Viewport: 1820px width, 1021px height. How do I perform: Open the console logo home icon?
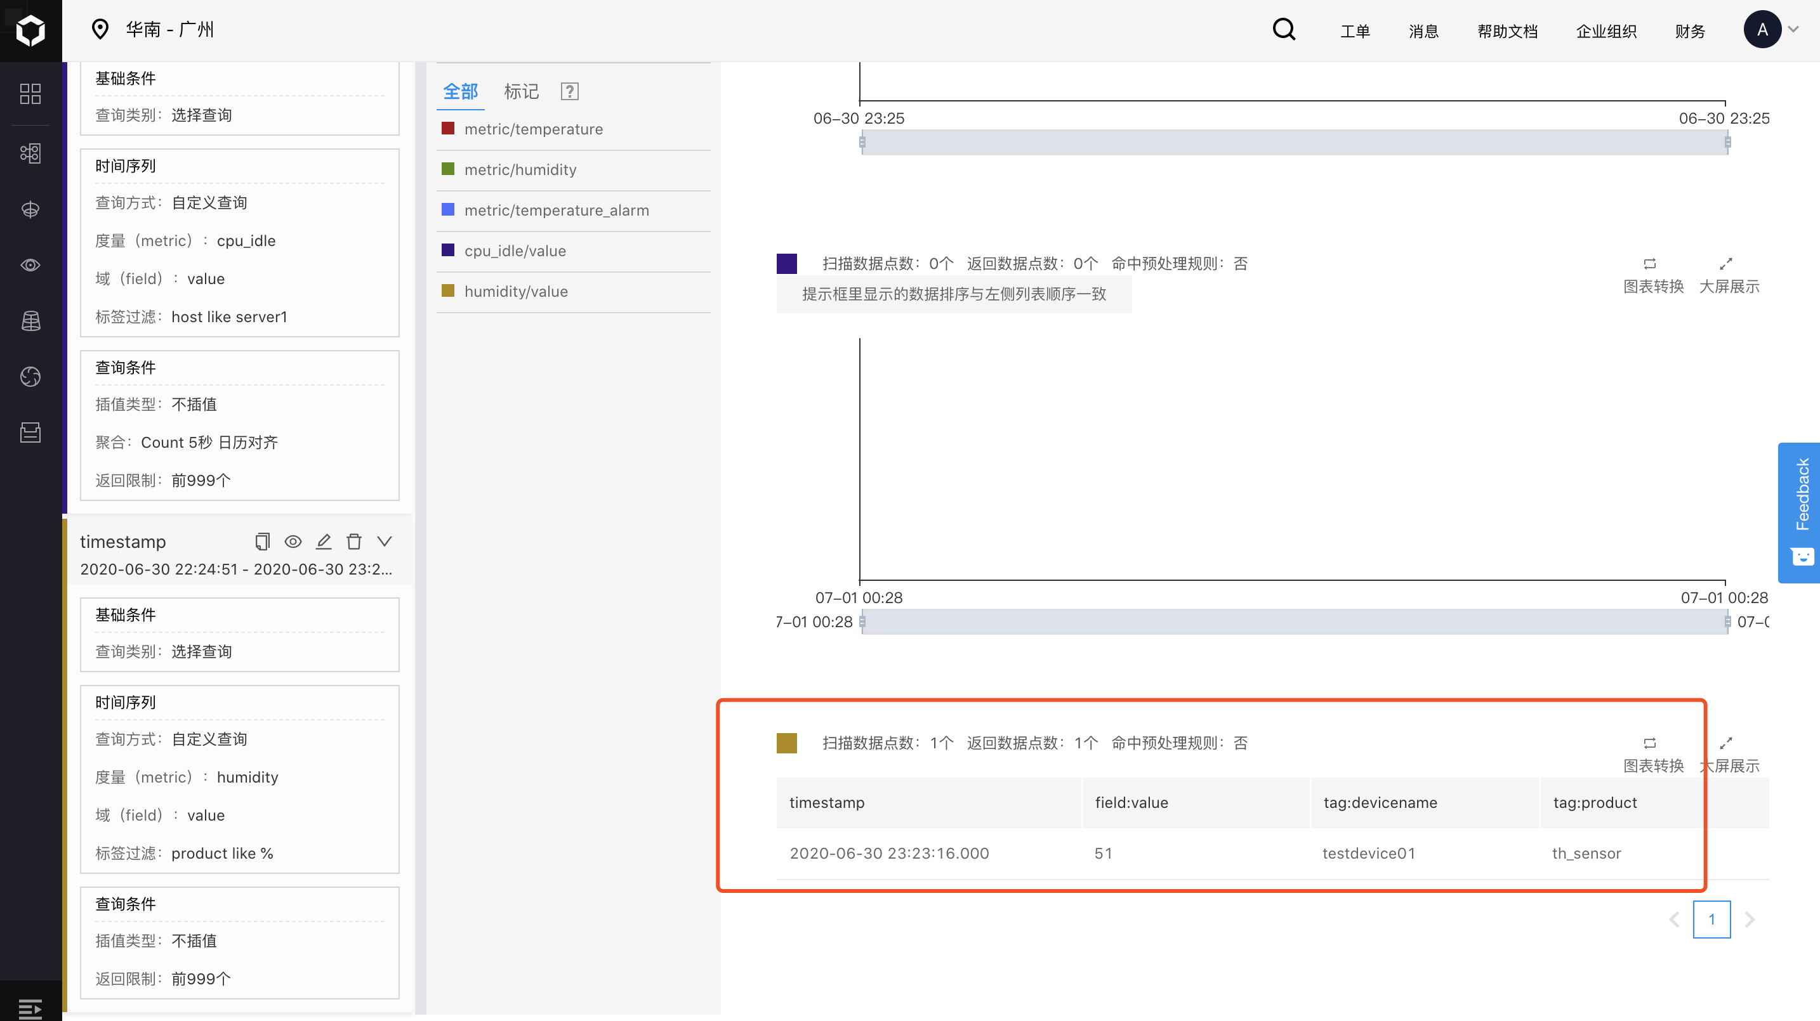(30, 30)
